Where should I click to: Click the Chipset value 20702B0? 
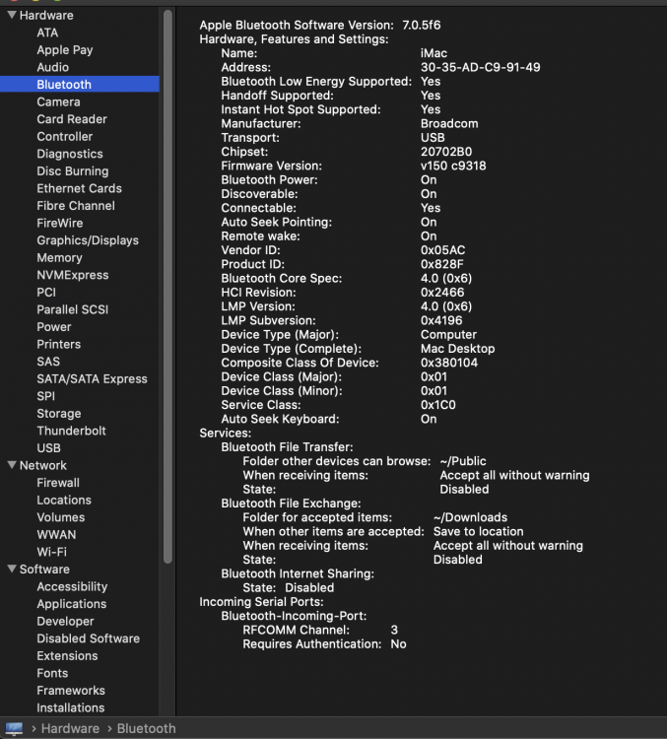(x=446, y=152)
